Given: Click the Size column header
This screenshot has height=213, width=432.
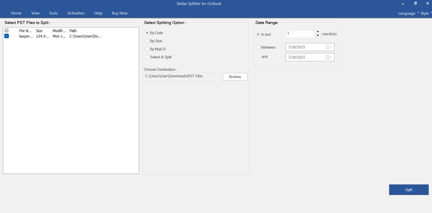Looking at the screenshot, I should pyautogui.click(x=43, y=31).
